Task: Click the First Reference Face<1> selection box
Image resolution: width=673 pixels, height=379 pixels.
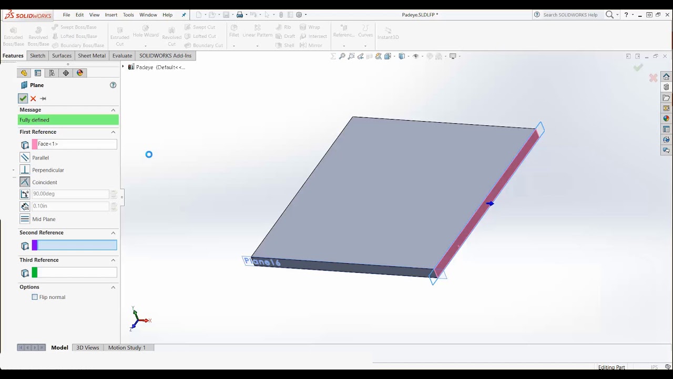Action: pos(77,144)
